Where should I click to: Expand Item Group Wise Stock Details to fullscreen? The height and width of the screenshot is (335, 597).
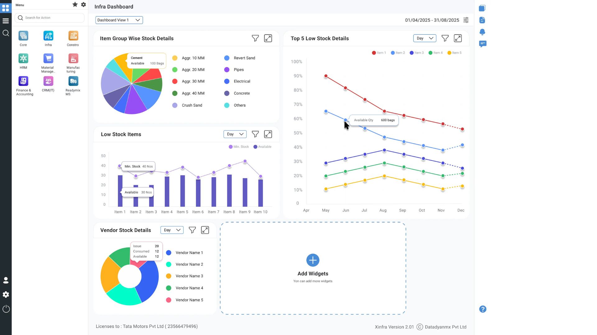coord(268,38)
